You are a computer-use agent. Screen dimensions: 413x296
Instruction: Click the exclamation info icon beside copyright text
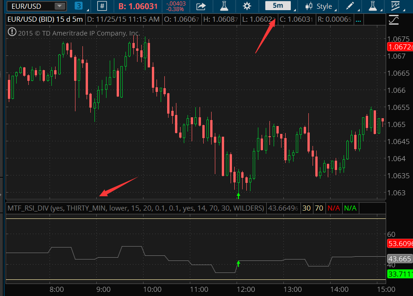tap(12, 32)
